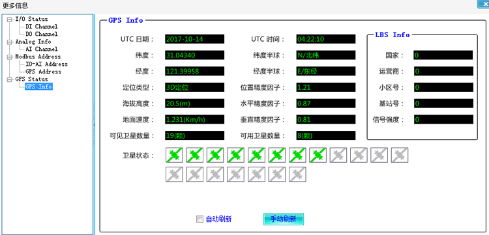Click the vertical precision value 0.81
This screenshot has height=235, width=489.
pos(326,119)
